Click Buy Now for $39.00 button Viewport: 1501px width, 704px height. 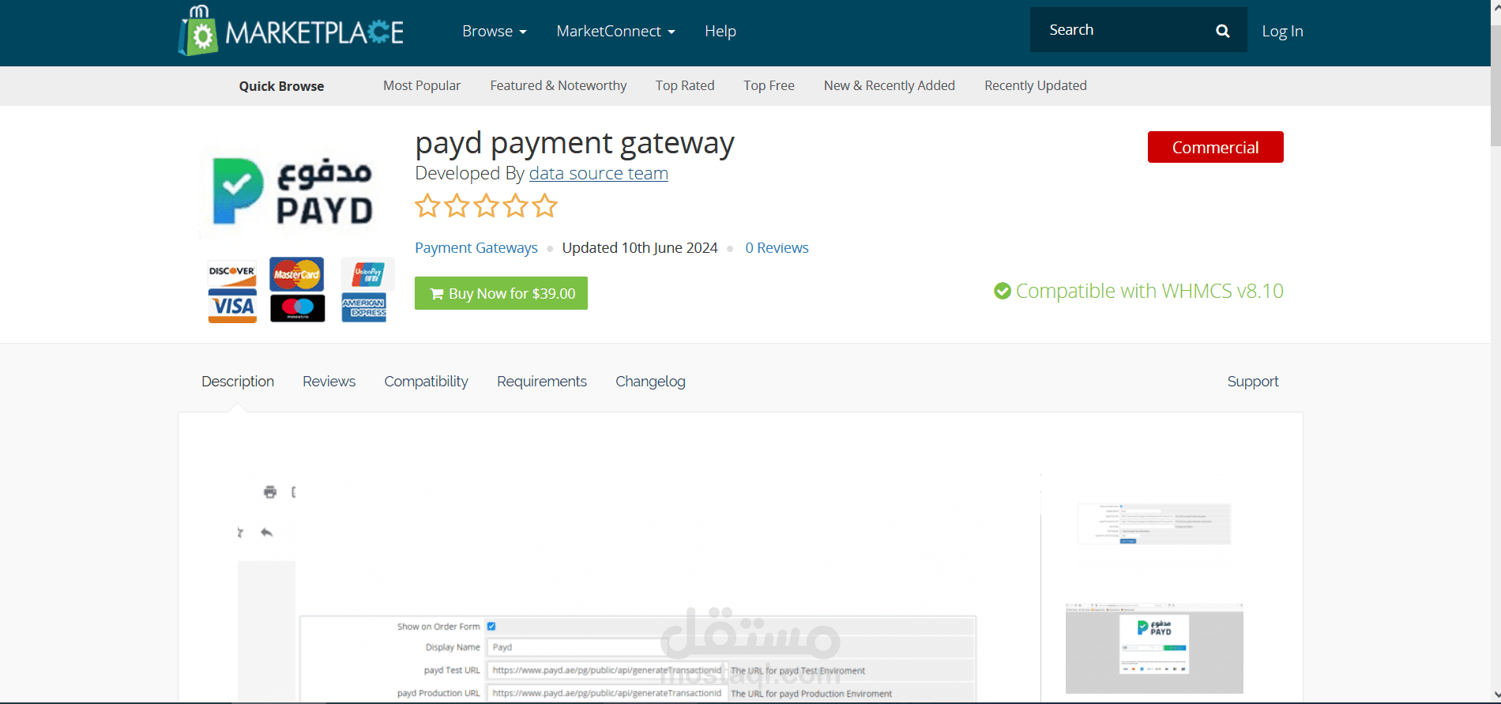pos(501,293)
